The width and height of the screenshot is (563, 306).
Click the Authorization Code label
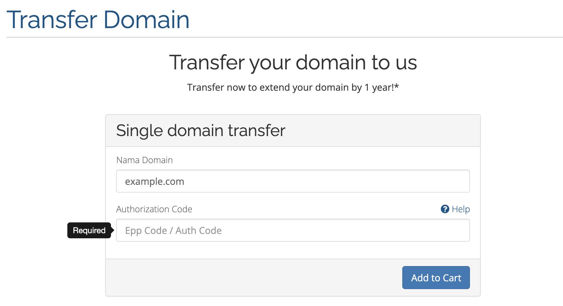(x=154, y=209)
